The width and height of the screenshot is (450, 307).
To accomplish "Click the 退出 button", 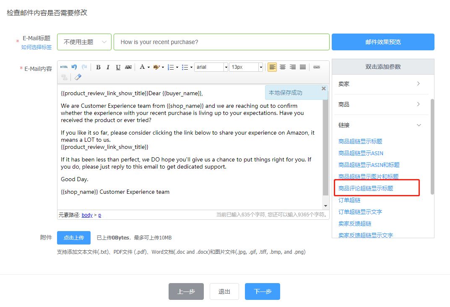I will [x=224, y=291].
